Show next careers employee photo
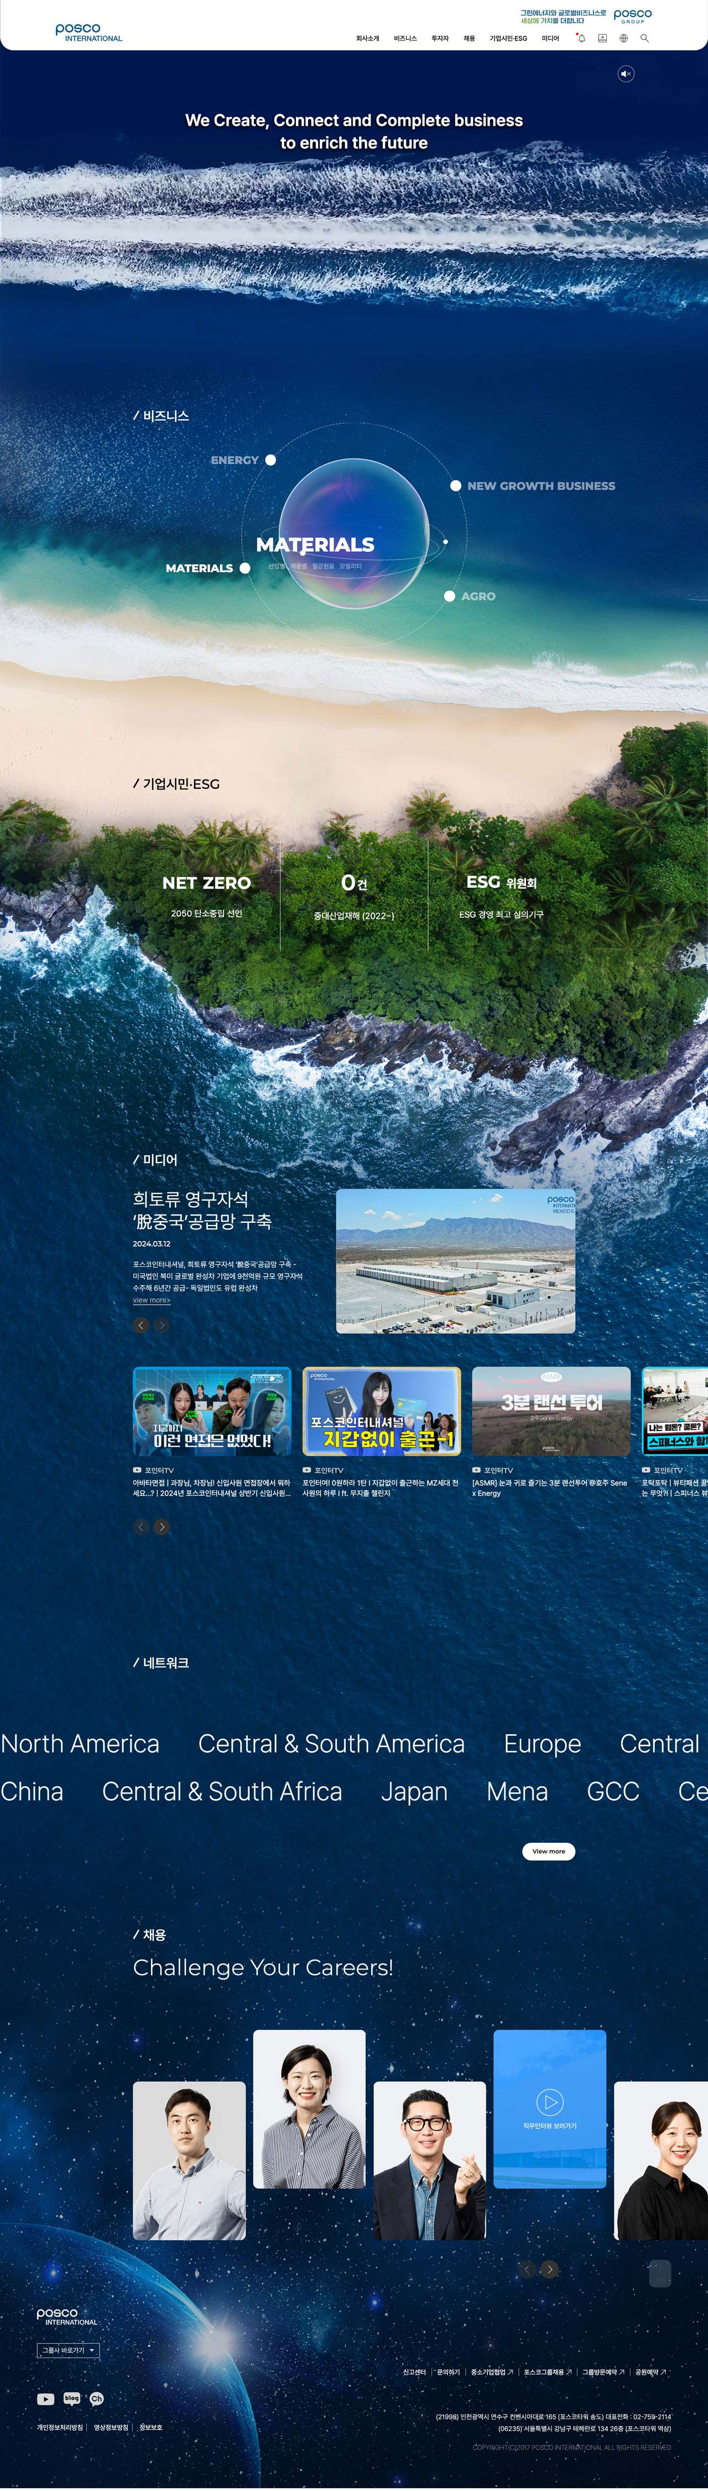 point(549,2268)
